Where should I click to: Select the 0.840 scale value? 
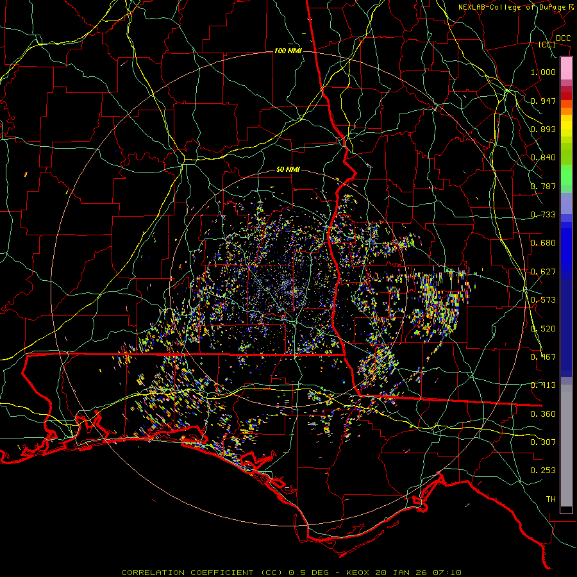pos(543,158)
